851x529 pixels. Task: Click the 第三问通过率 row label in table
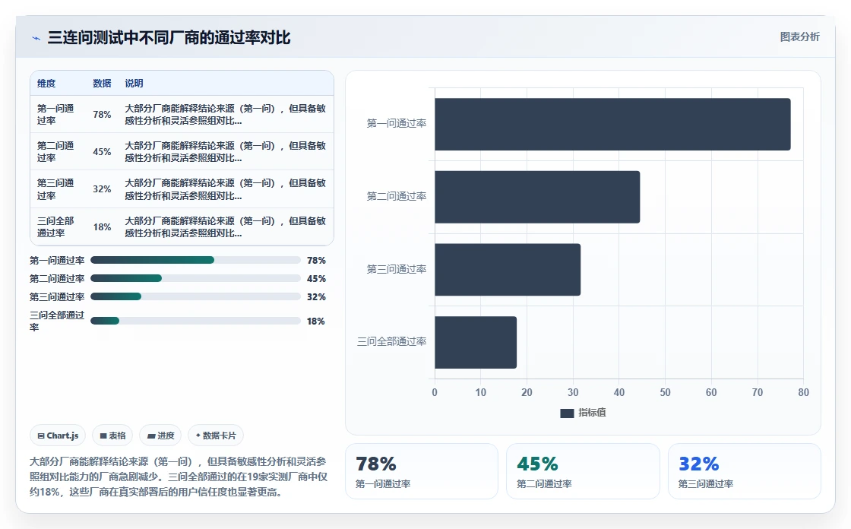[55, 189]
